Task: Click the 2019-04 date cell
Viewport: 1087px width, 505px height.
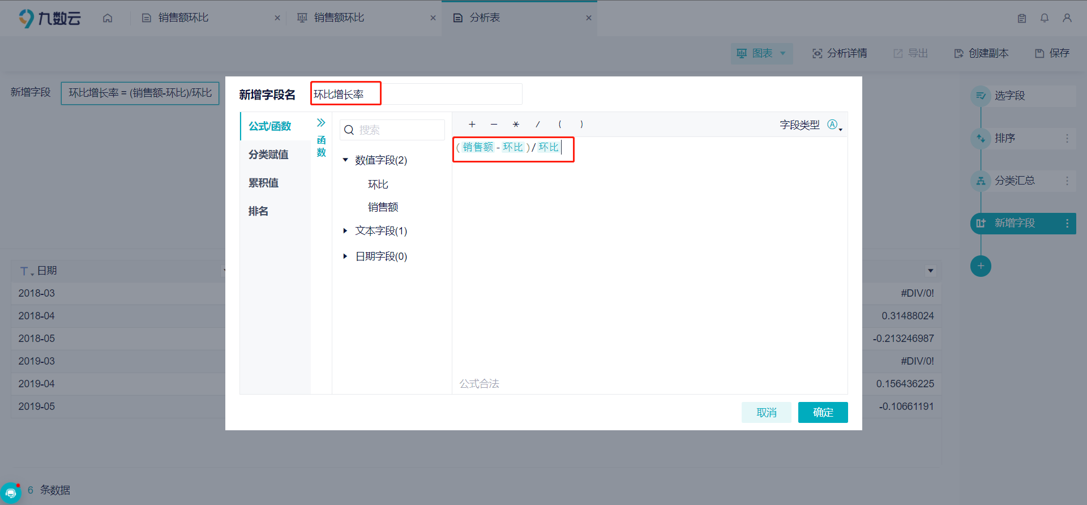Action: [x=36, y=384]
